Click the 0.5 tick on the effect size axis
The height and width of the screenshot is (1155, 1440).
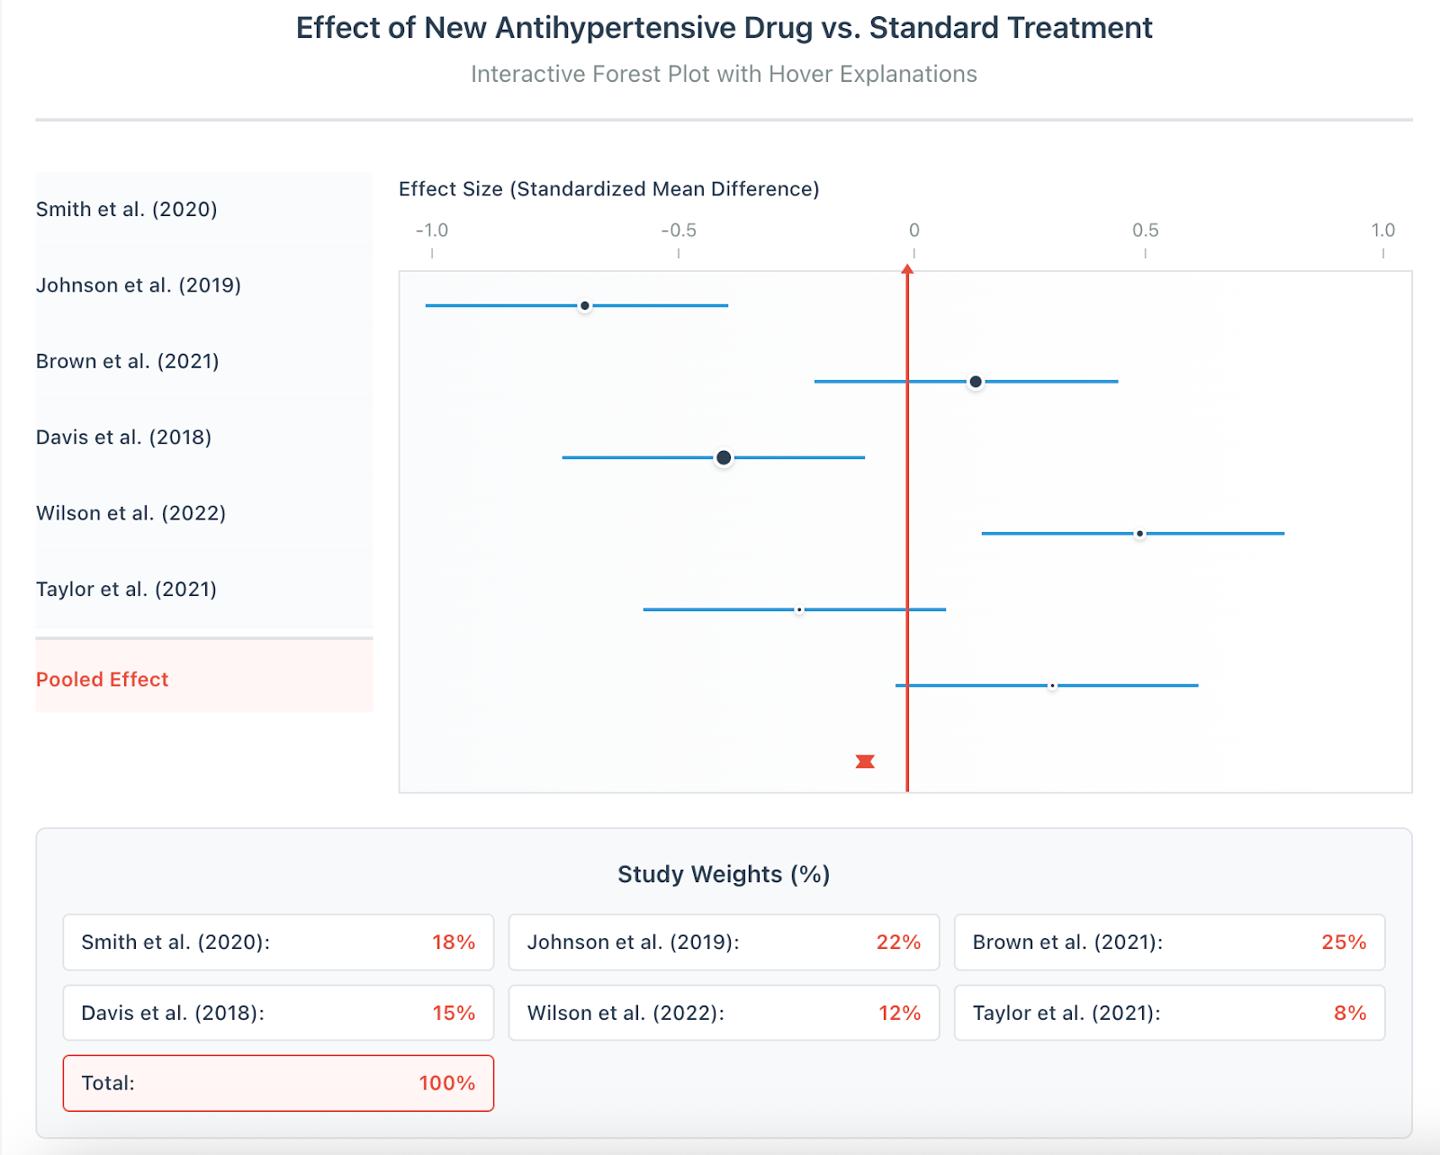click(1145, 230)
